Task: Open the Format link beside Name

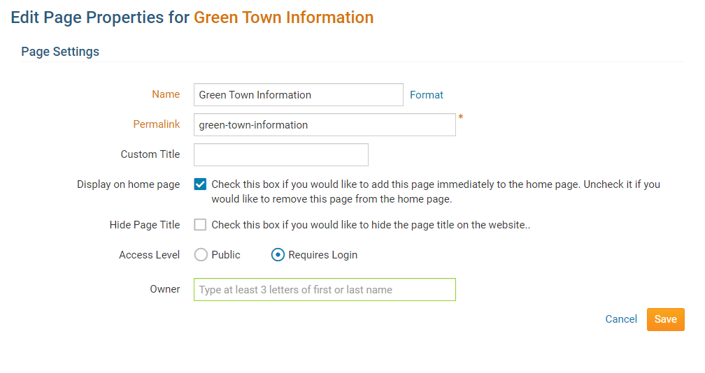Action: pyautogui.click(x=427, y=95)
